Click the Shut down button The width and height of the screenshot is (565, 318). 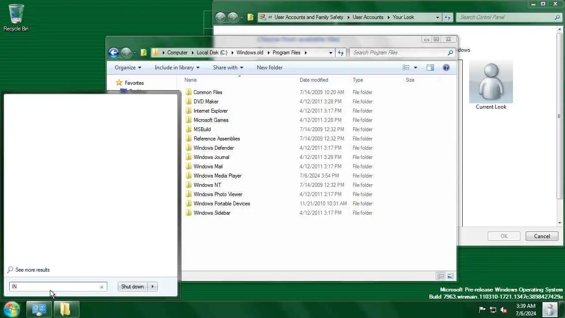tap(132, 287)
